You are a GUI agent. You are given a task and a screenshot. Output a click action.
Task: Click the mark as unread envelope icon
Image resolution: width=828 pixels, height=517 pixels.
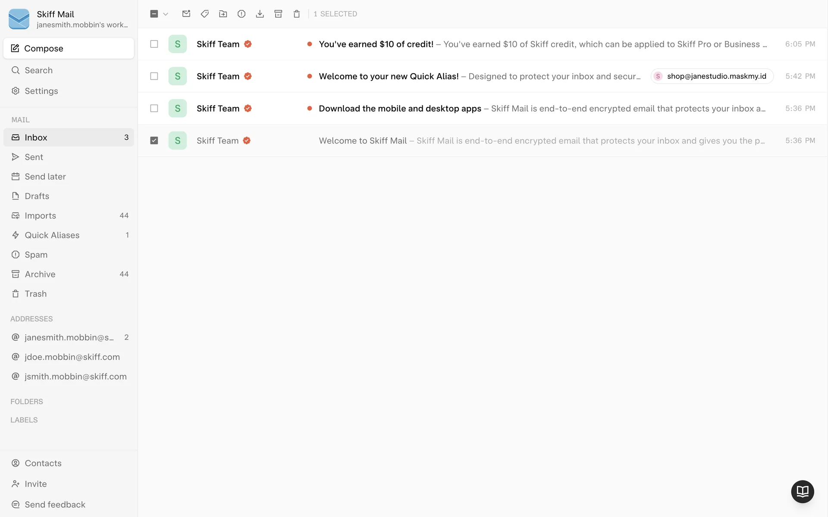point(186,14)
